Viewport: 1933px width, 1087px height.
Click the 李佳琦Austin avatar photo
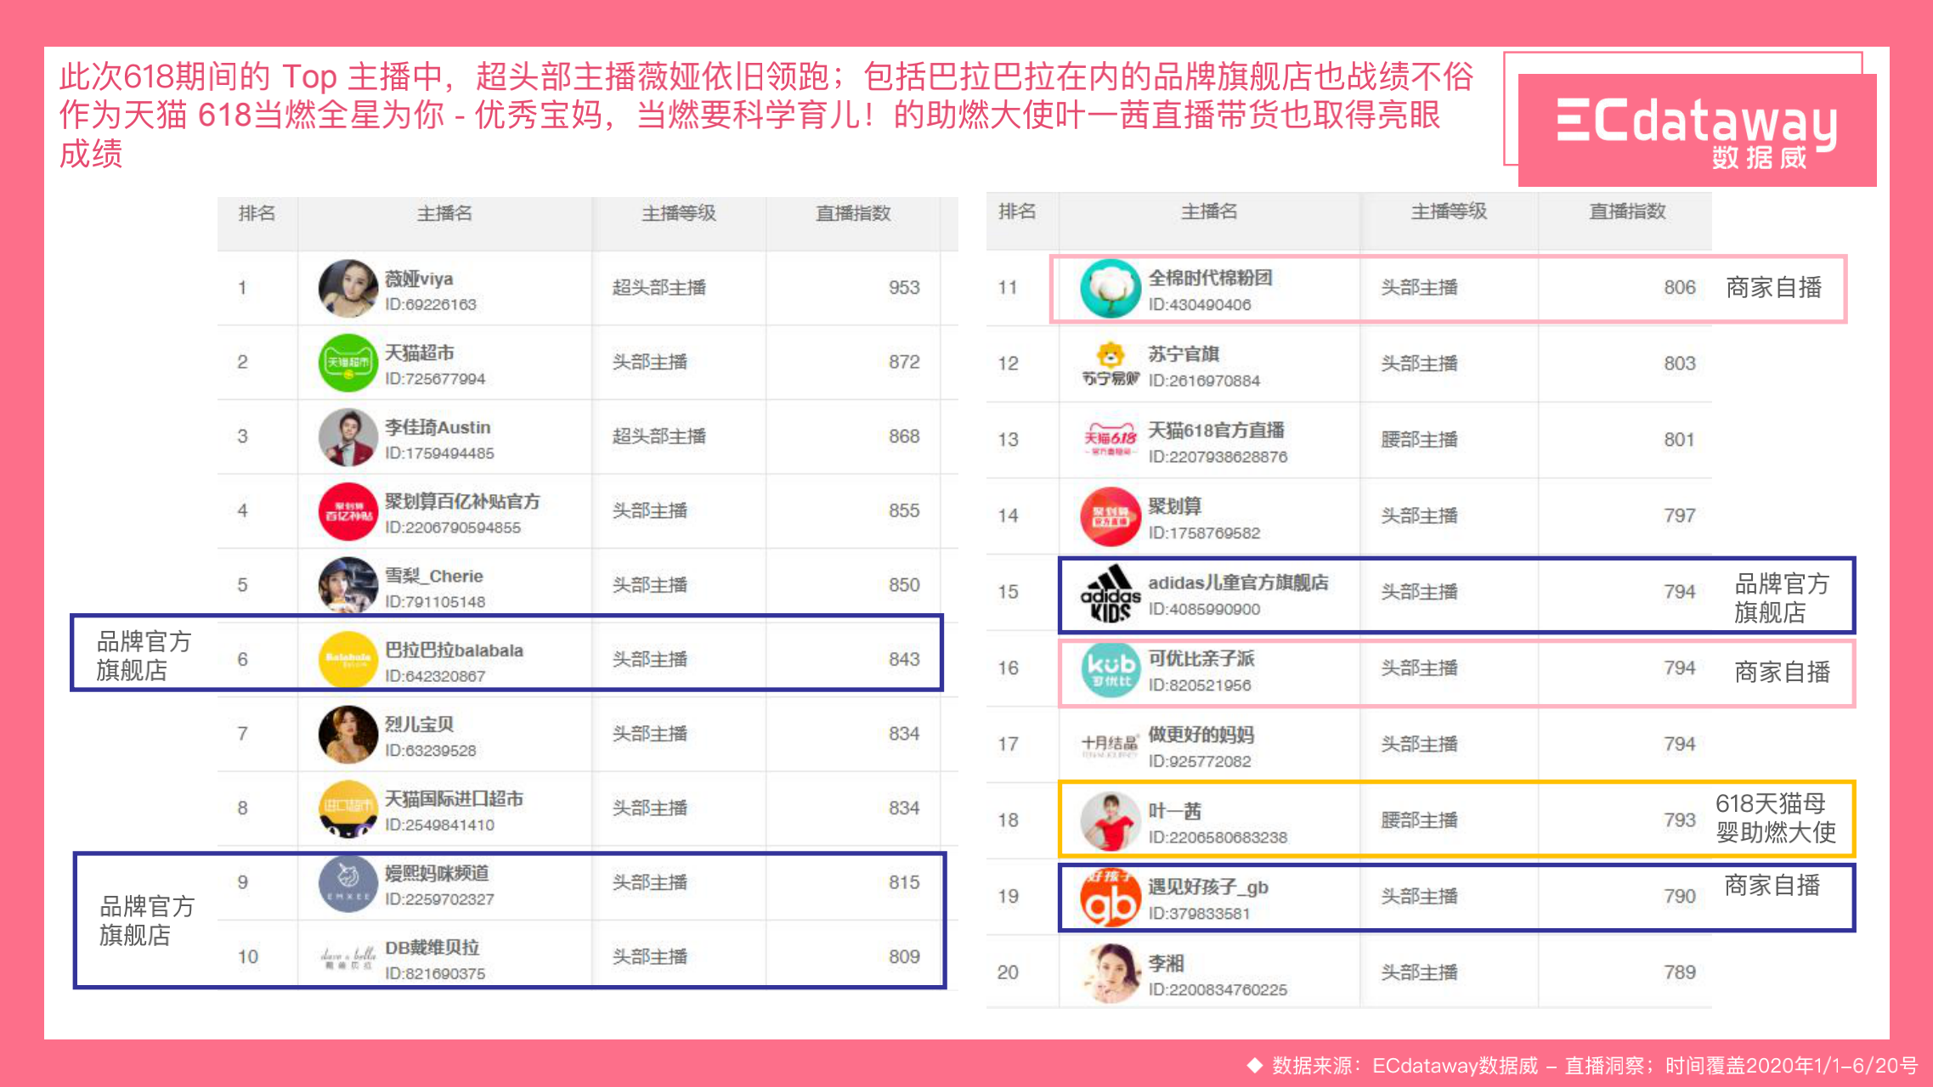(x=348, y=437)
